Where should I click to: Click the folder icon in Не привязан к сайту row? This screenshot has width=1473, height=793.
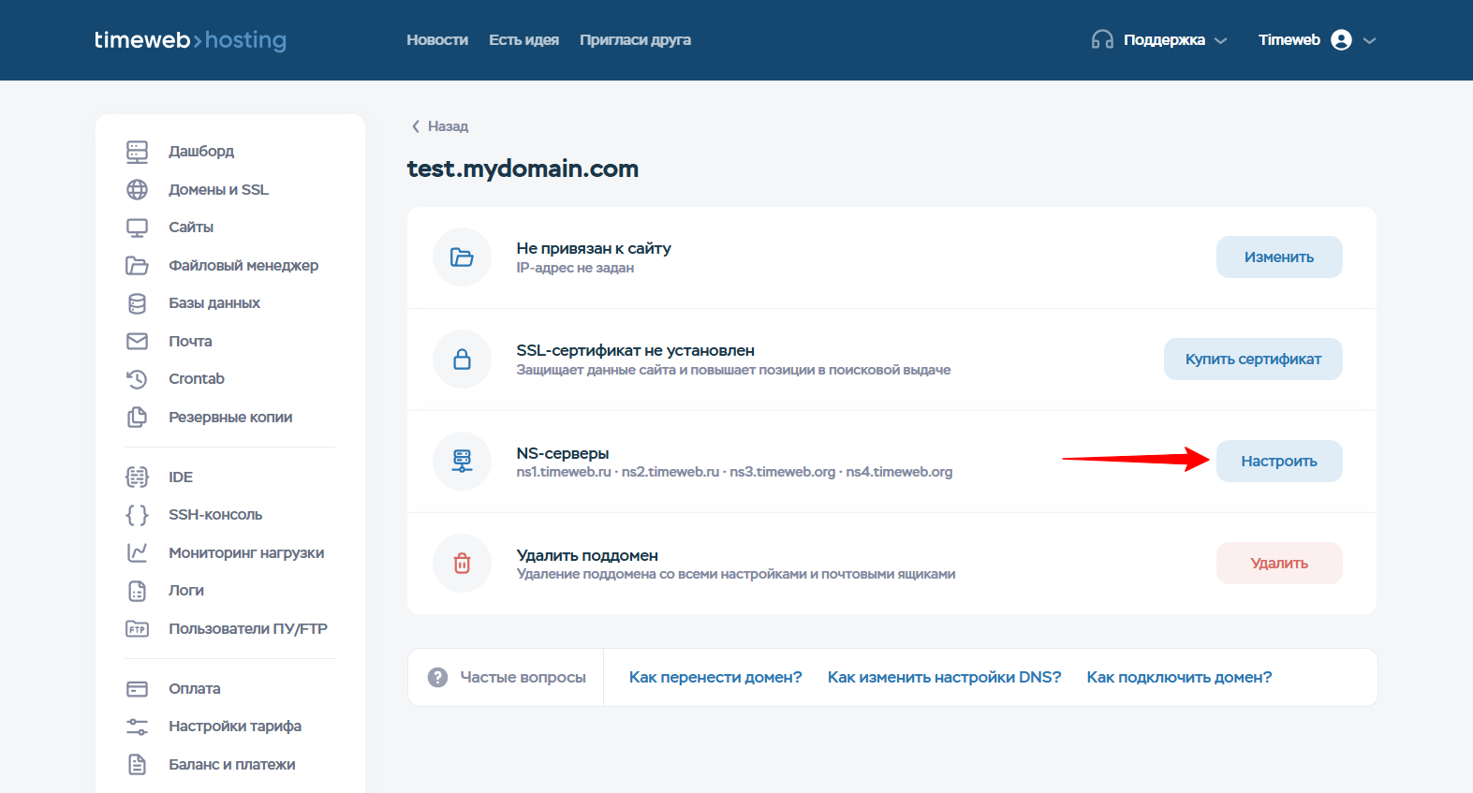(x=462, y=257)
